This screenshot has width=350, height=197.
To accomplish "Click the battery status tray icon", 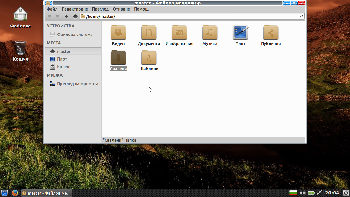I will [x=311, y=193].
